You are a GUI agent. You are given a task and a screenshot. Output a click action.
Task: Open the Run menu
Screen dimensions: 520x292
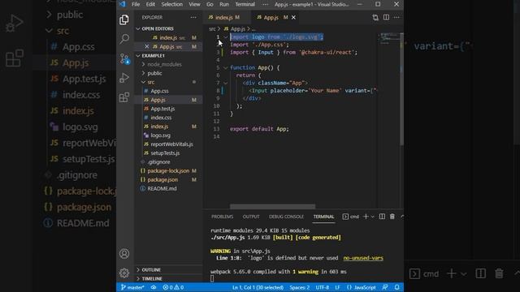(x=224, y=4)
